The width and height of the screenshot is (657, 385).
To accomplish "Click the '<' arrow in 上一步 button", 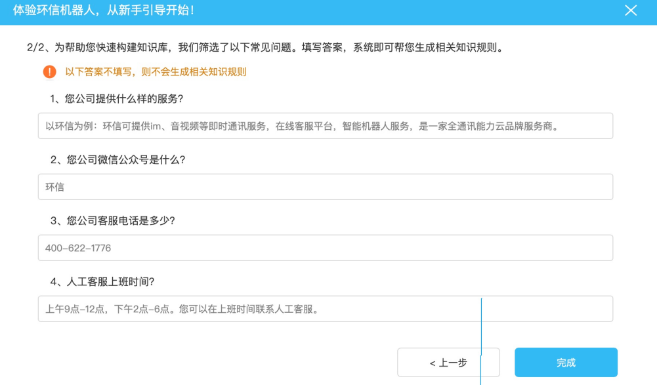I will [x=433, y=363].
